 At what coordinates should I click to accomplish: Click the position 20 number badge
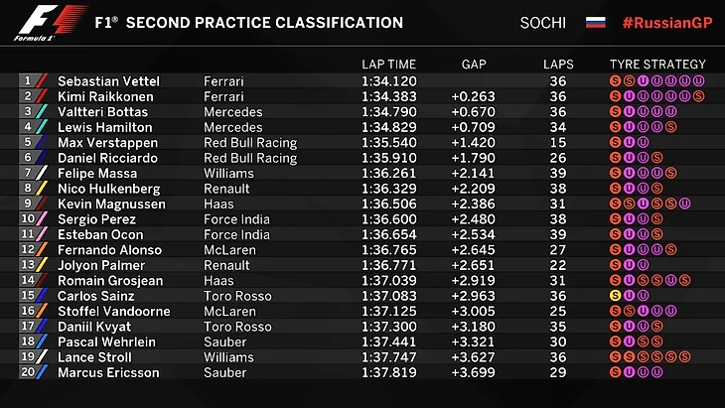(x=27, y=372)
